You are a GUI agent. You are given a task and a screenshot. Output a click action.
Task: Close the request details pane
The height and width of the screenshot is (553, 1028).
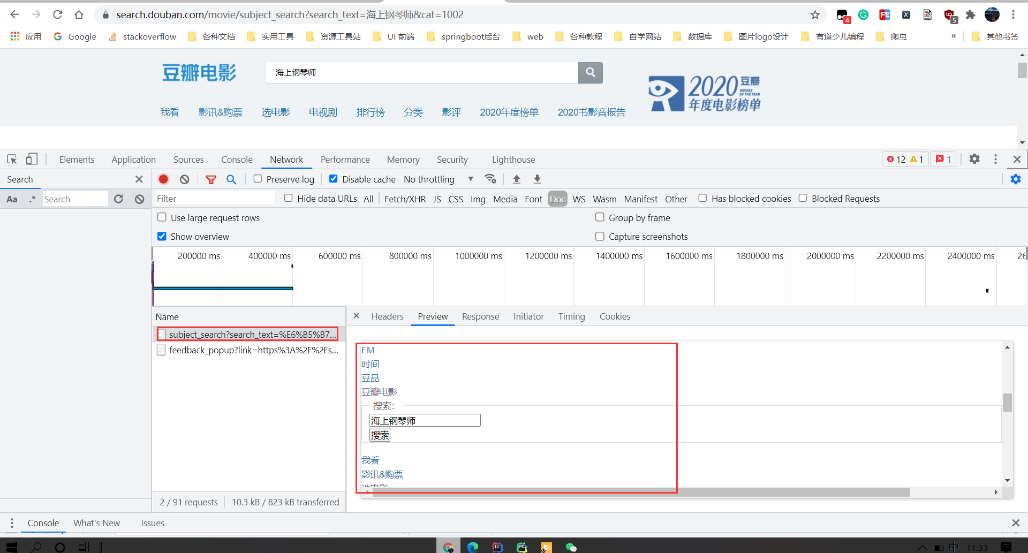click(x=356, y=316)
